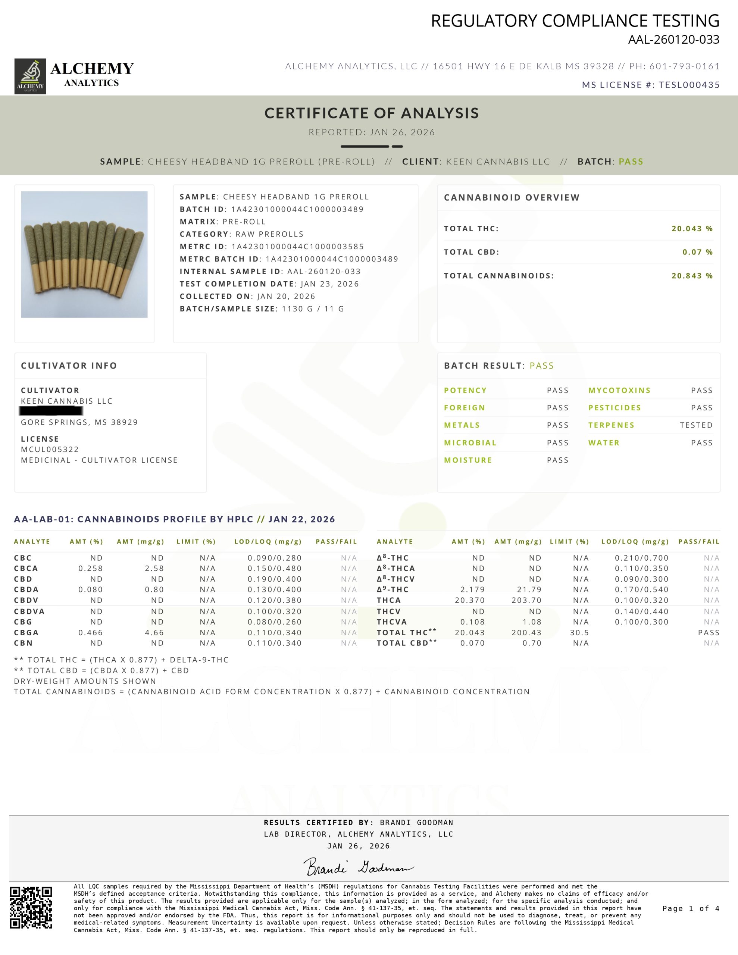Click the CULTIVATOR INFO section heading
738x955 pixels.
point(69,366)
